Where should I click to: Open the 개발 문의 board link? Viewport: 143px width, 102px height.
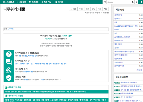point(63,64)
